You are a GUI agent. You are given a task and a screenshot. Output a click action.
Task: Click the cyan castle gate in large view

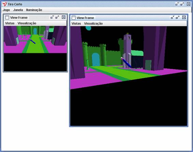click(x=96, y=59)
